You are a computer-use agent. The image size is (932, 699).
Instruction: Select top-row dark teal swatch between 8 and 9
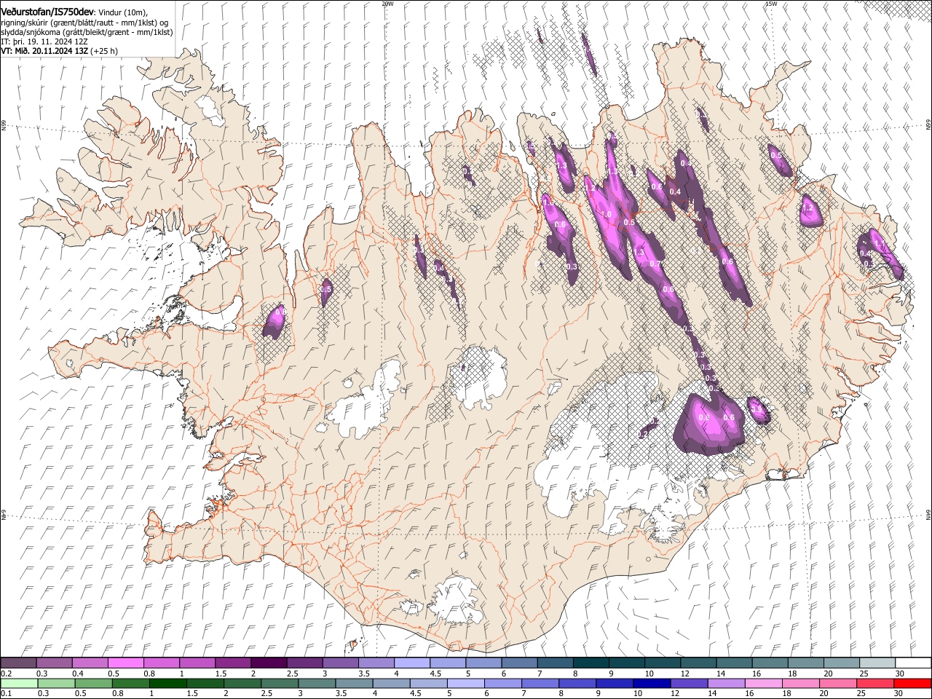(x=590, y=663)
